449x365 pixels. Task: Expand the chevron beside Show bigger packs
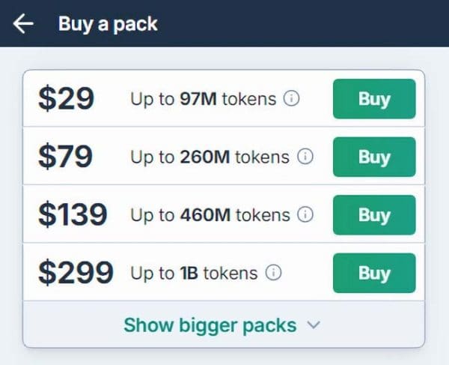(314, 325)
